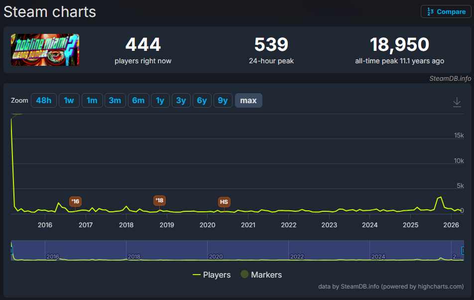474x300 pixels.
Task: Grab the left navigator range handle
Action: tap(11, 250)
